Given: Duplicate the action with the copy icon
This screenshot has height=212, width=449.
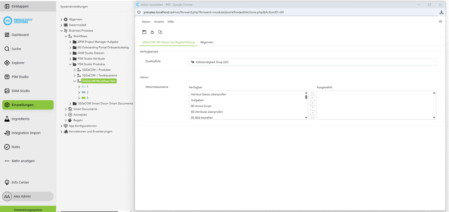Looking at the screenshot, I should pos(160,32).
